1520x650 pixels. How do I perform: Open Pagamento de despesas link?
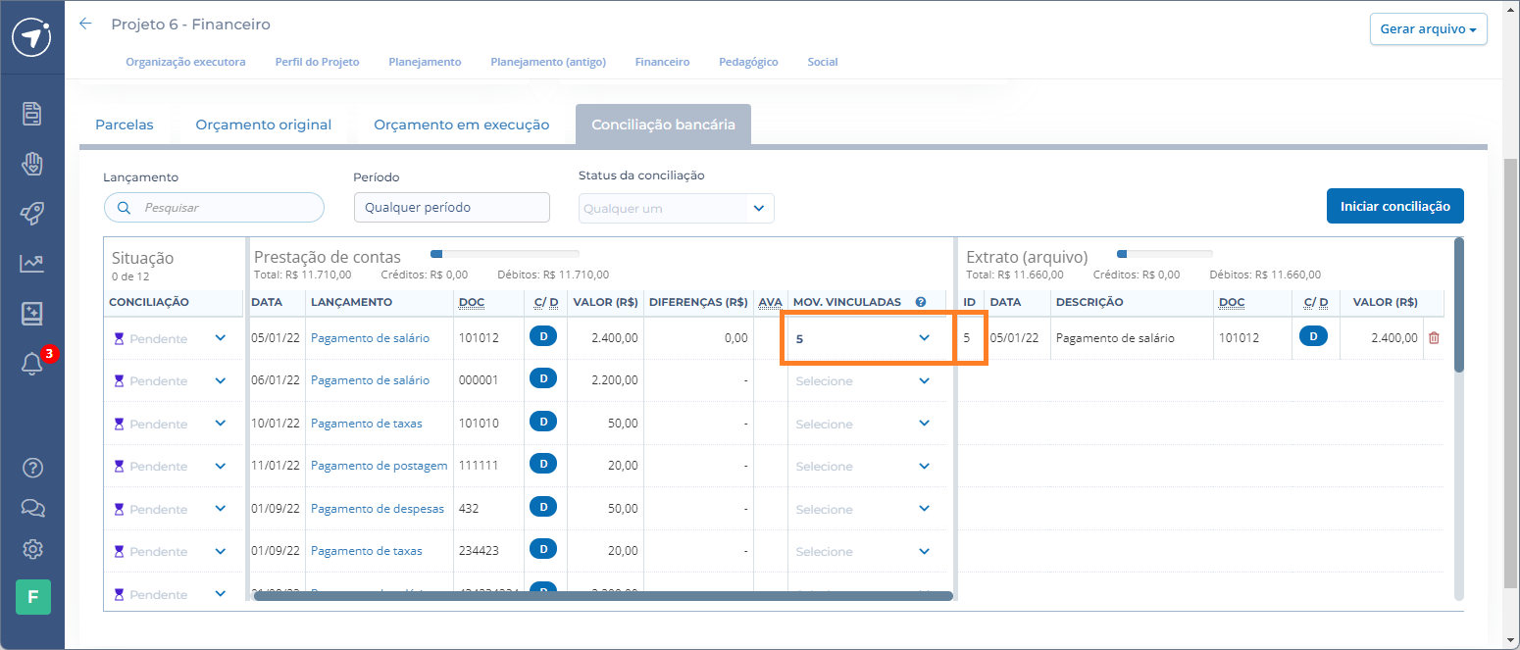(x=378, y=509)
